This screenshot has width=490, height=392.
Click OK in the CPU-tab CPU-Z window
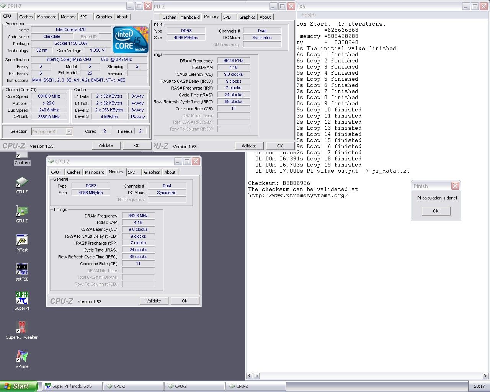(137, 145)
